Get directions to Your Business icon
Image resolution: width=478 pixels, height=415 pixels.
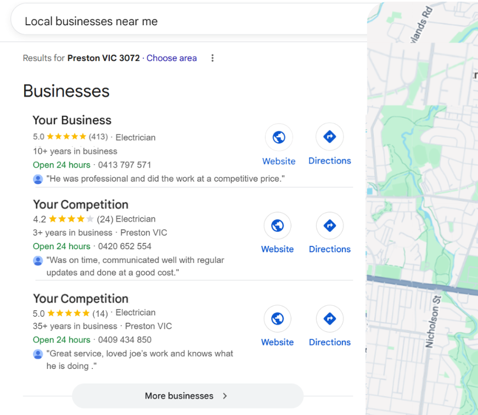coord(329,137)
